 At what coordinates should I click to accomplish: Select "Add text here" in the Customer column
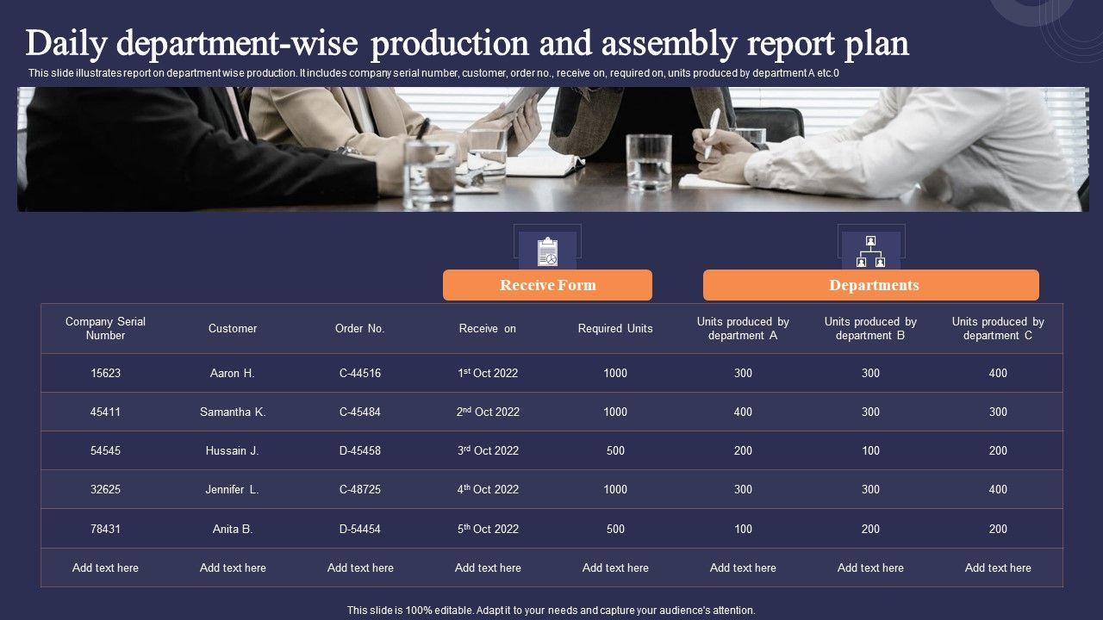[x=233, y=567]
